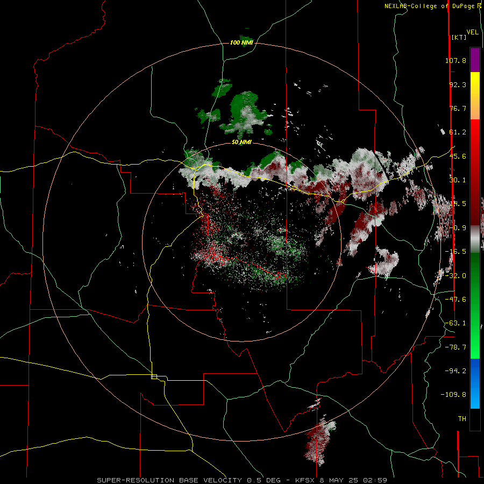Pick the purple segment of velocity color bar
Viewport: 484px width, 484px height.
point(475,60)
